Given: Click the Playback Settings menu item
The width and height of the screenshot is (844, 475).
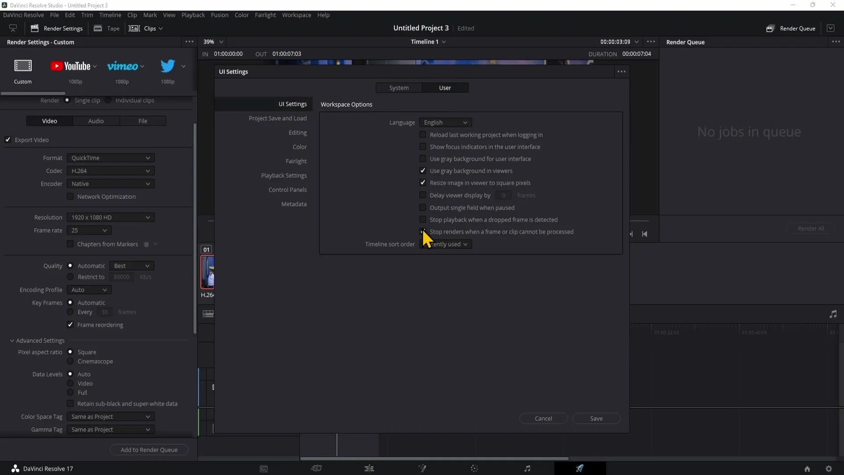Looking at the screenshot, I should click(x=284, y=175).
